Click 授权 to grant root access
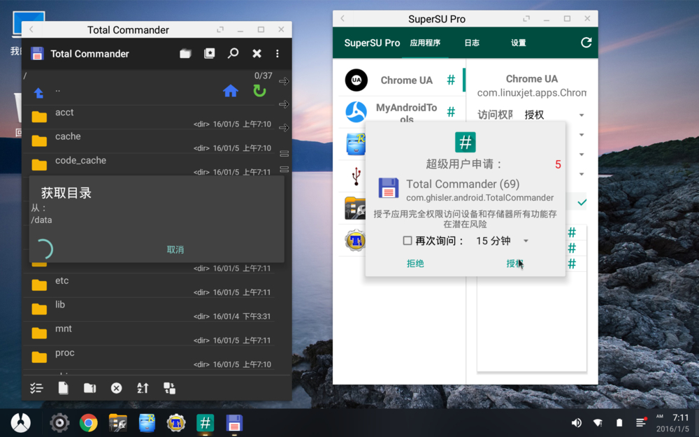Screen dimensions: 699x437 [x=515, y=264]
